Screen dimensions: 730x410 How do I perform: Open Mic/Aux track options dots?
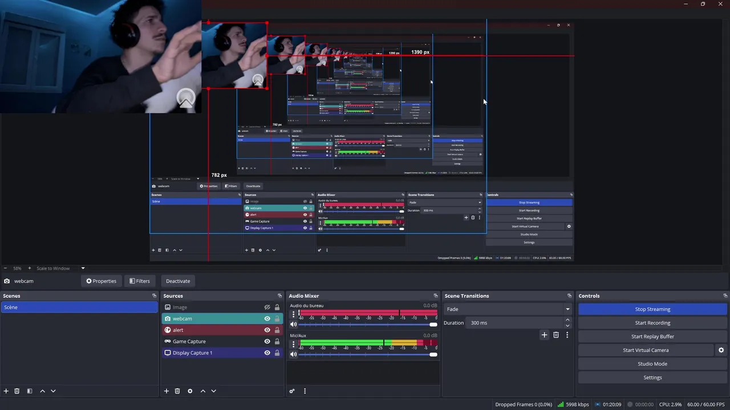(x=294, y=344)
